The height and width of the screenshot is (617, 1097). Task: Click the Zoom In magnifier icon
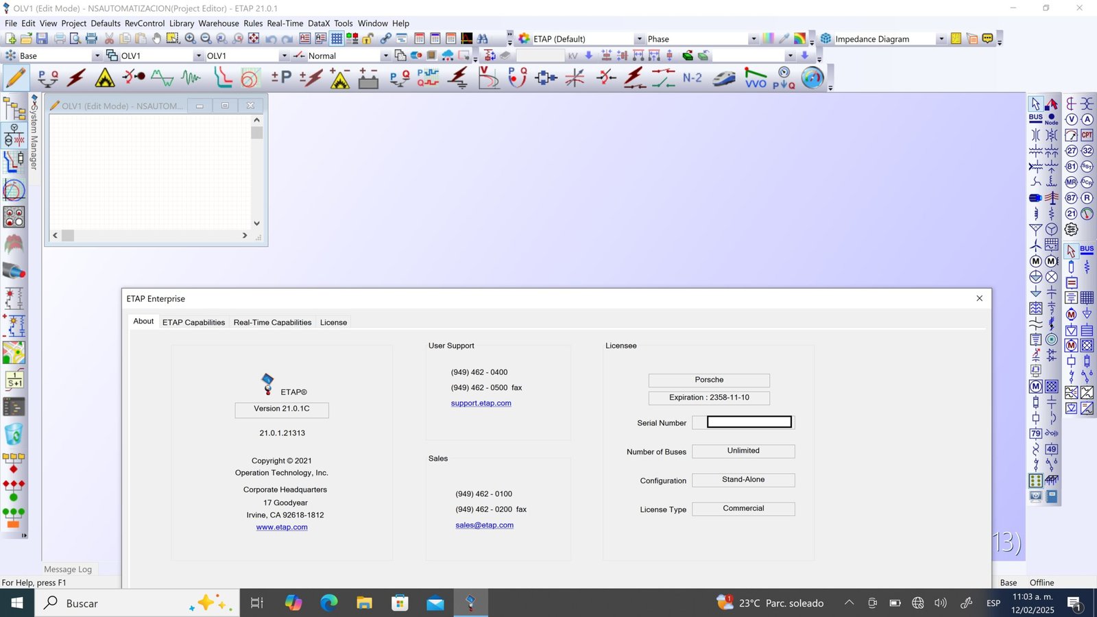click(x=191, y=38)
